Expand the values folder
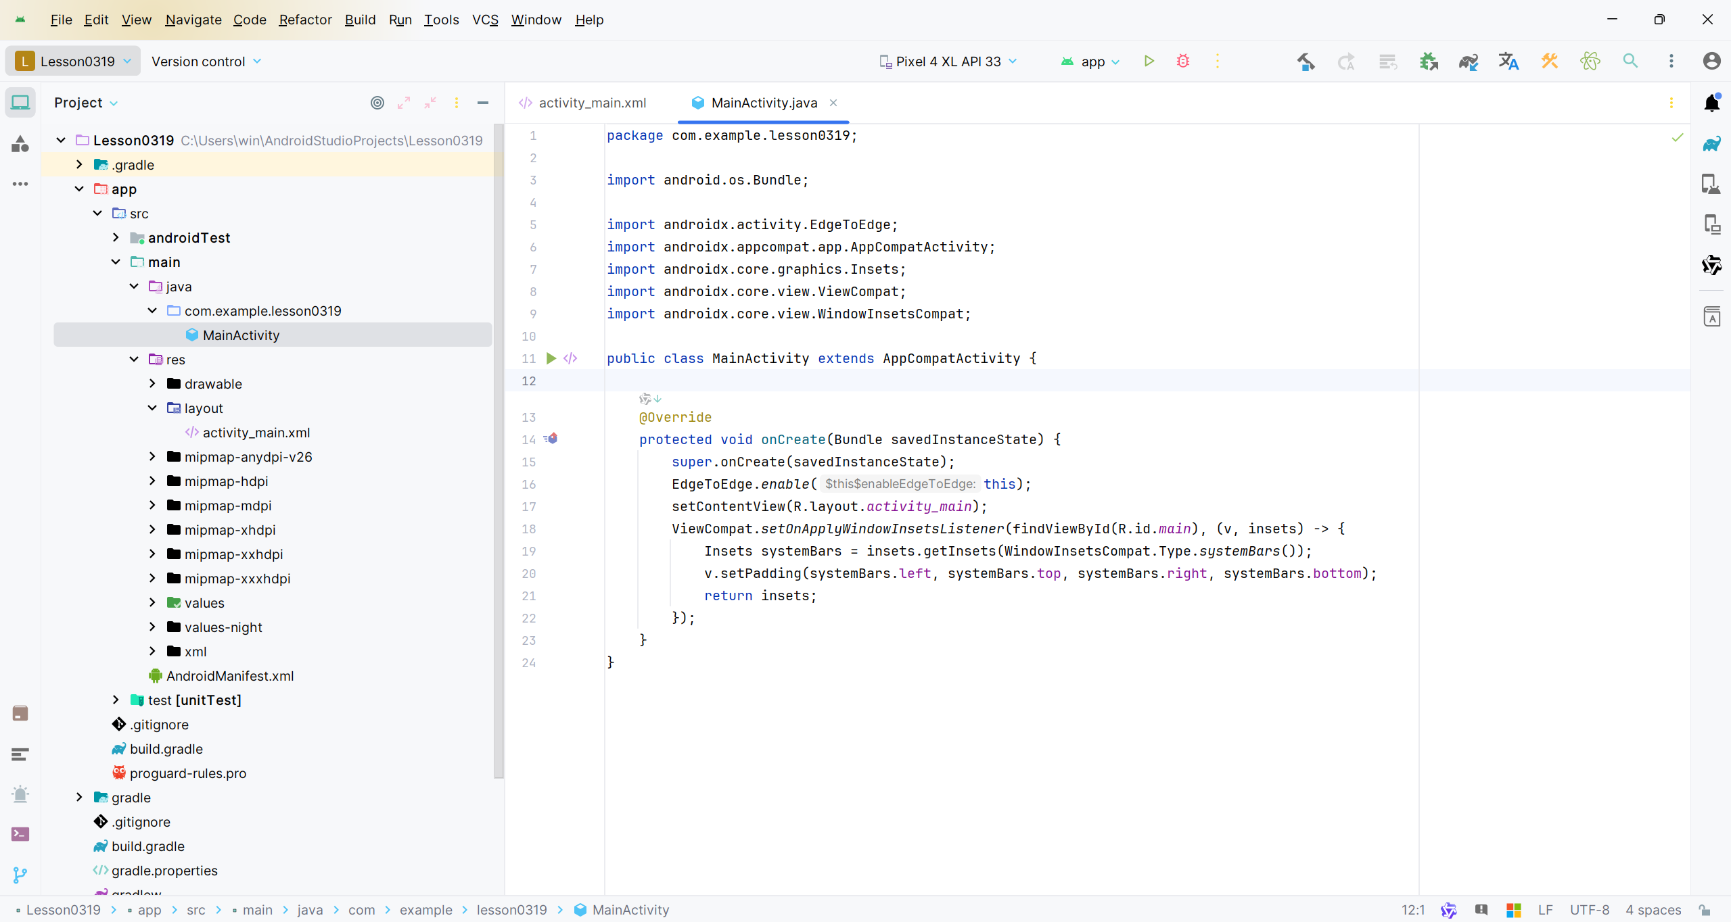This screenshot has height=922, width=1731. [x=152, y=603]
